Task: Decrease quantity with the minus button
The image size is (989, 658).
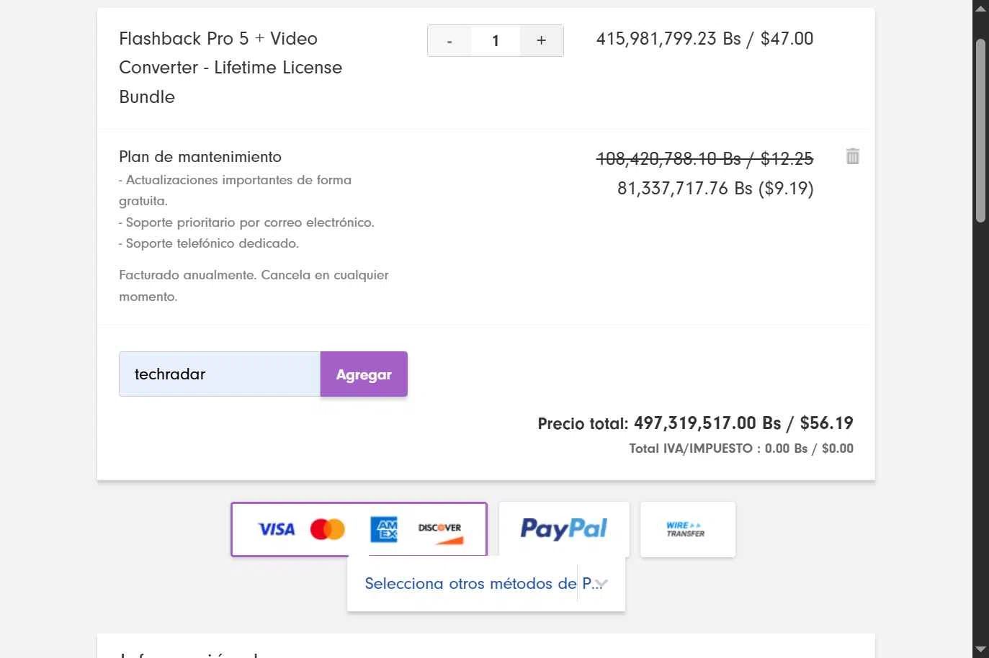Action: 449,40
